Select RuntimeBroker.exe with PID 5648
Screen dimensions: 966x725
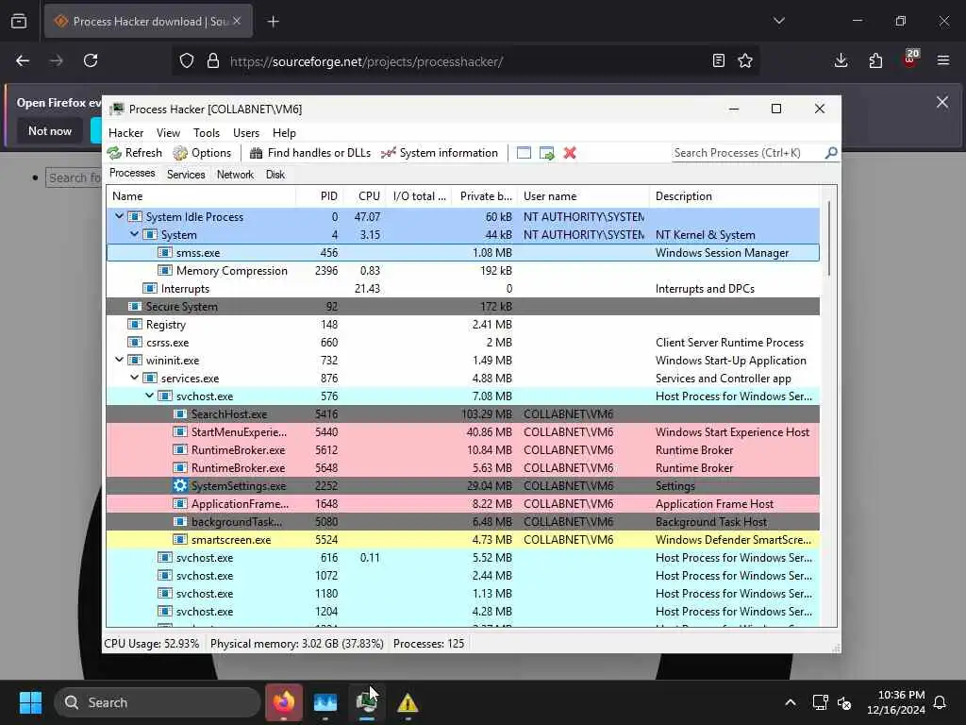462,468
